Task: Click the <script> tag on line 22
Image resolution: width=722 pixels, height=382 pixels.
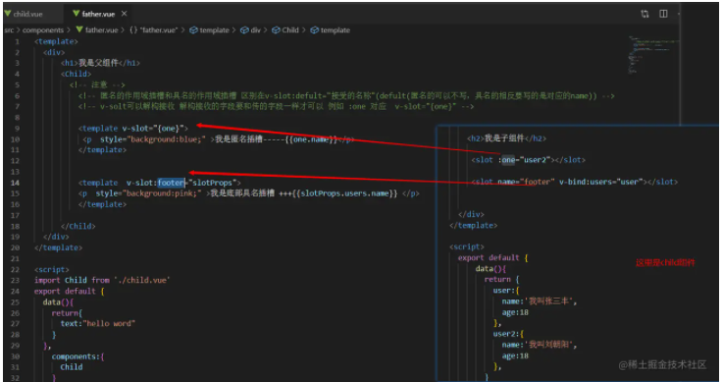Action: [x=52, y=270]
